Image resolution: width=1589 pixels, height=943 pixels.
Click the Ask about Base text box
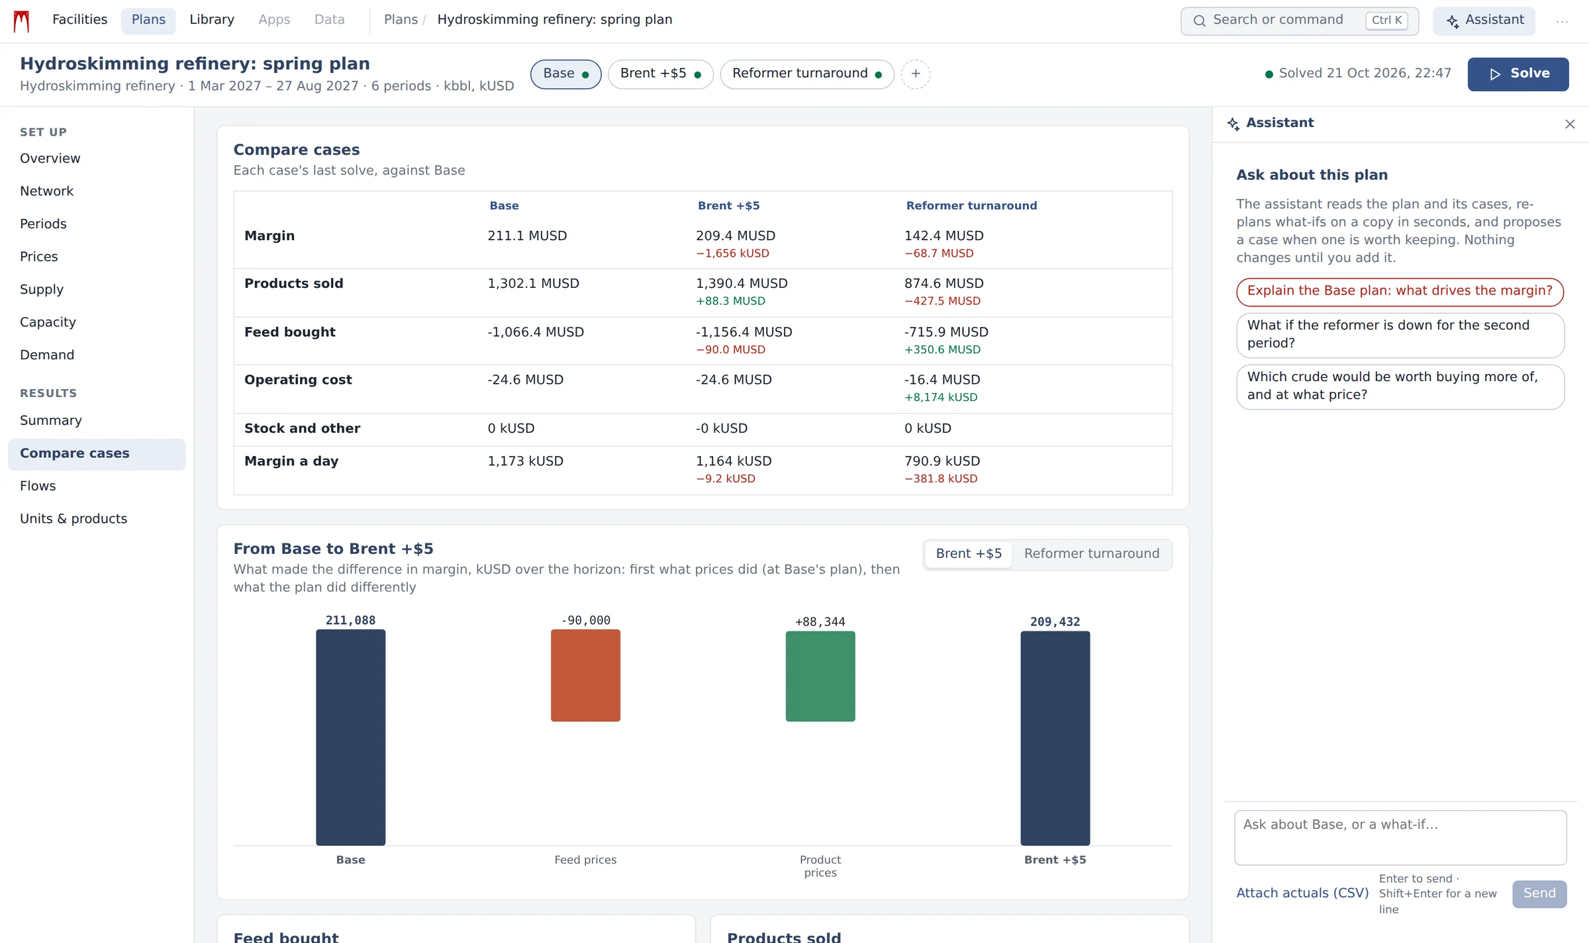point(1400,837)
